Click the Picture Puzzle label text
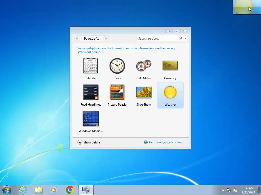The height and width of the screenshot is (195, 261). [x=117, y=104]
